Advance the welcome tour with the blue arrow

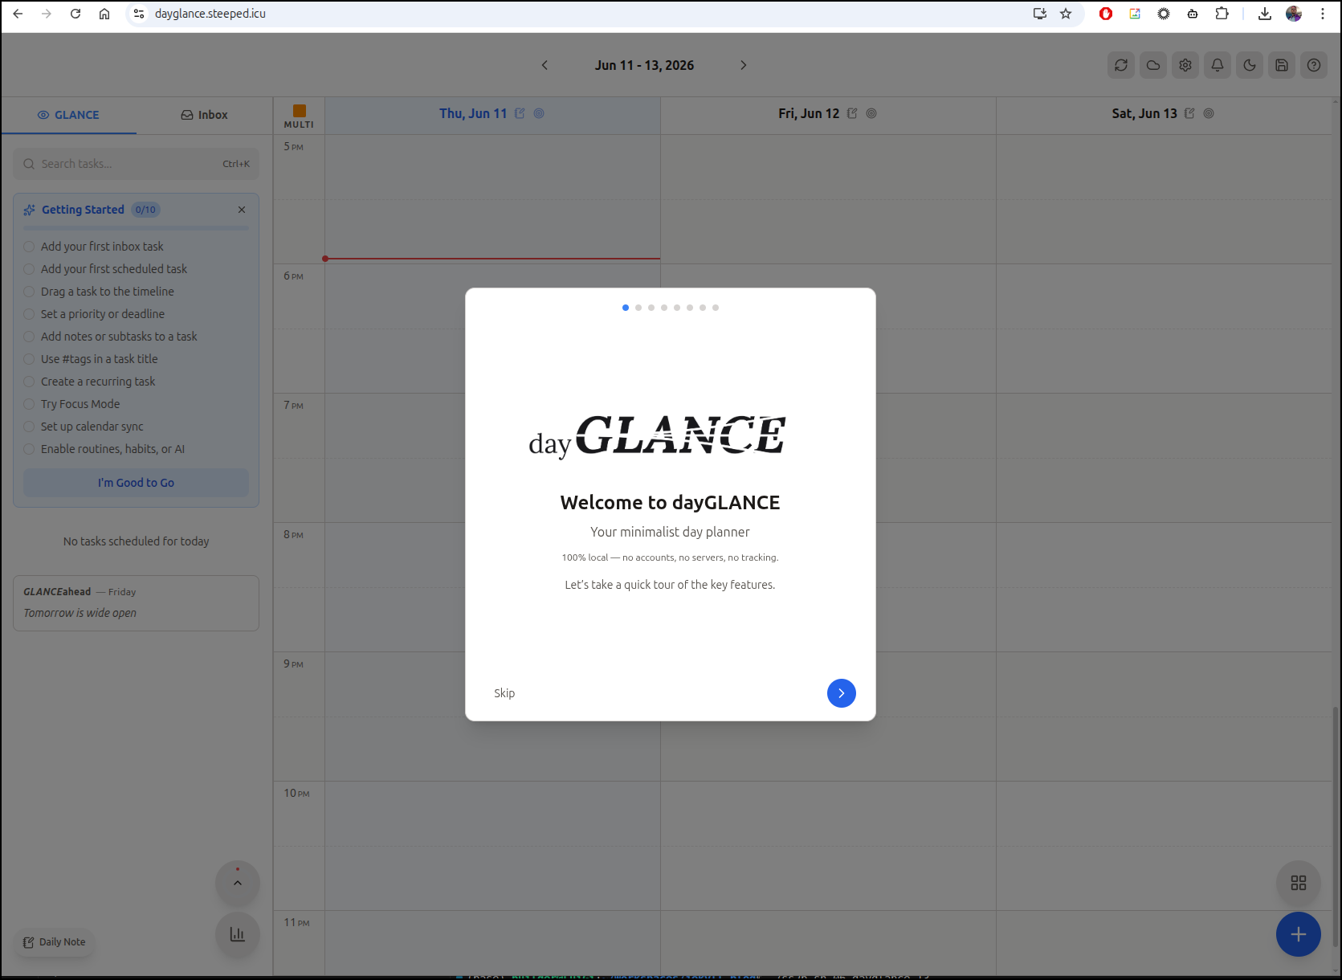tap(842, 693)
